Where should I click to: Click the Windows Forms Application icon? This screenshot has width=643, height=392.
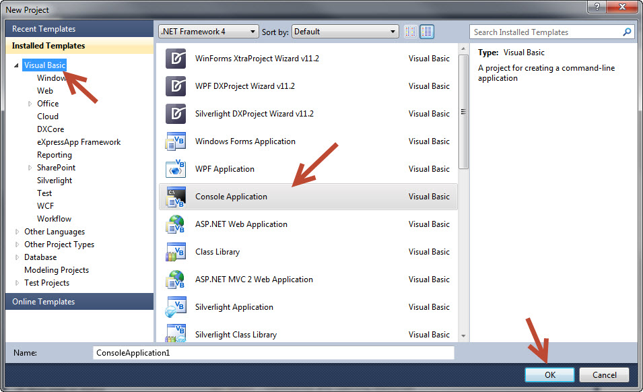(175, 141)
